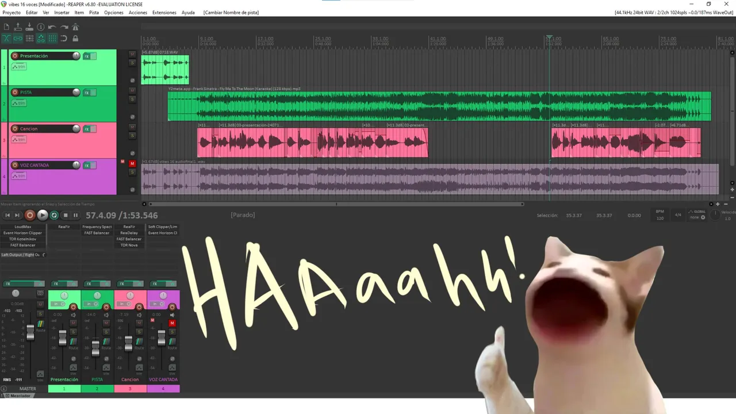Open FX for Presentación track header
The height and width of the screenshot is (414, 736).
pos(87,56)
